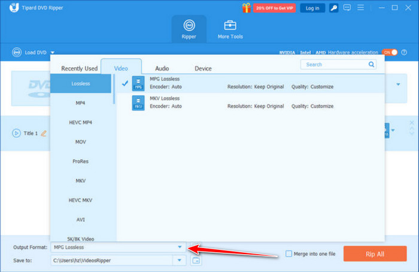The height and width of the screenshot is (272, 419).
Task: Select the MKV Lossless format option
Action: click(x=165, y=102)
